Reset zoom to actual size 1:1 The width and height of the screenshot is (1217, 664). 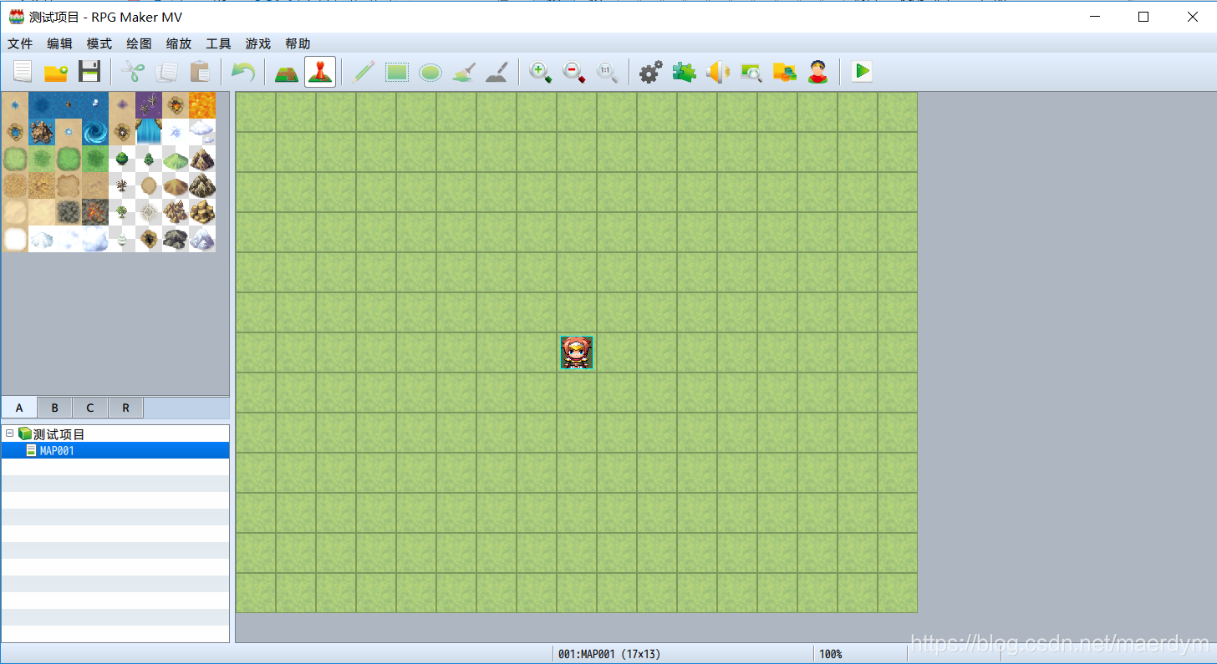coord(607,72)
